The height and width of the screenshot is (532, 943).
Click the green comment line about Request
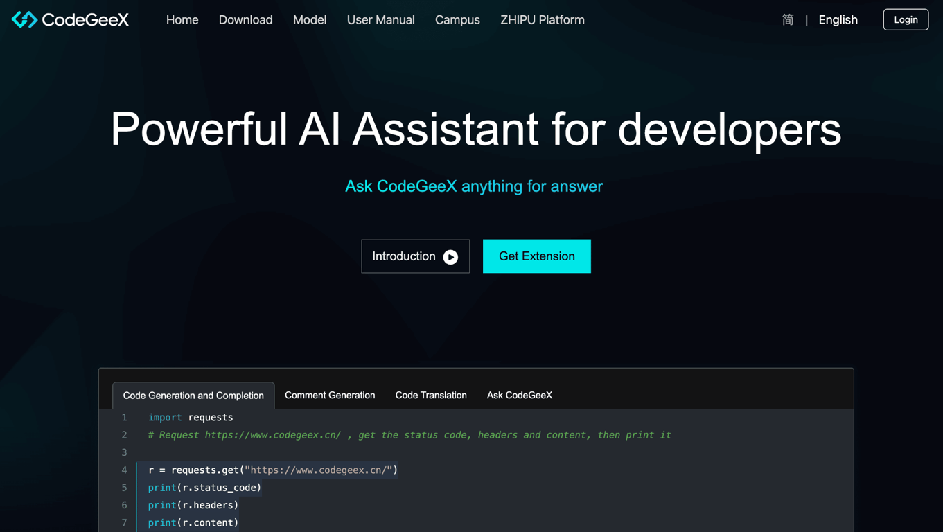pos(409,435)
